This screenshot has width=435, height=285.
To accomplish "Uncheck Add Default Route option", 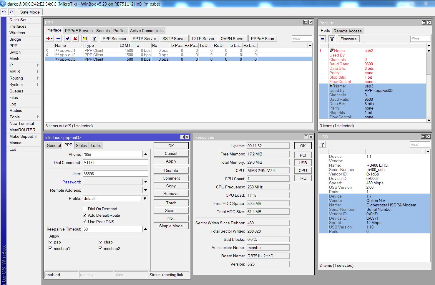I will (x=84, y=215).
